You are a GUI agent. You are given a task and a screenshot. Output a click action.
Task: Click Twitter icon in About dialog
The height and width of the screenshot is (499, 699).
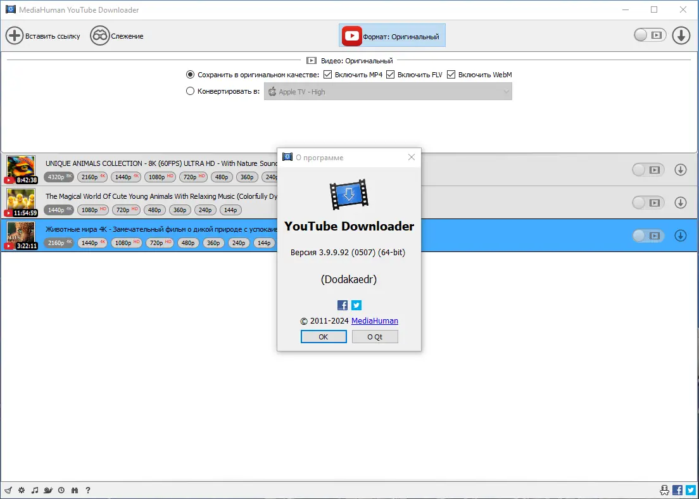point(356,305)
